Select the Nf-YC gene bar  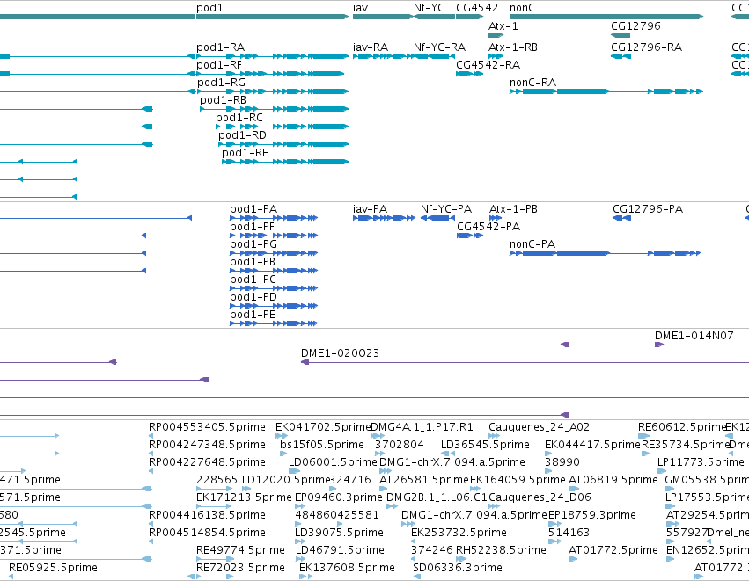434,17
